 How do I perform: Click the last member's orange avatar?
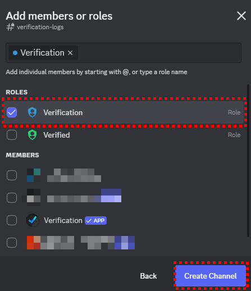pyautogui.click(x=34, y=243)
